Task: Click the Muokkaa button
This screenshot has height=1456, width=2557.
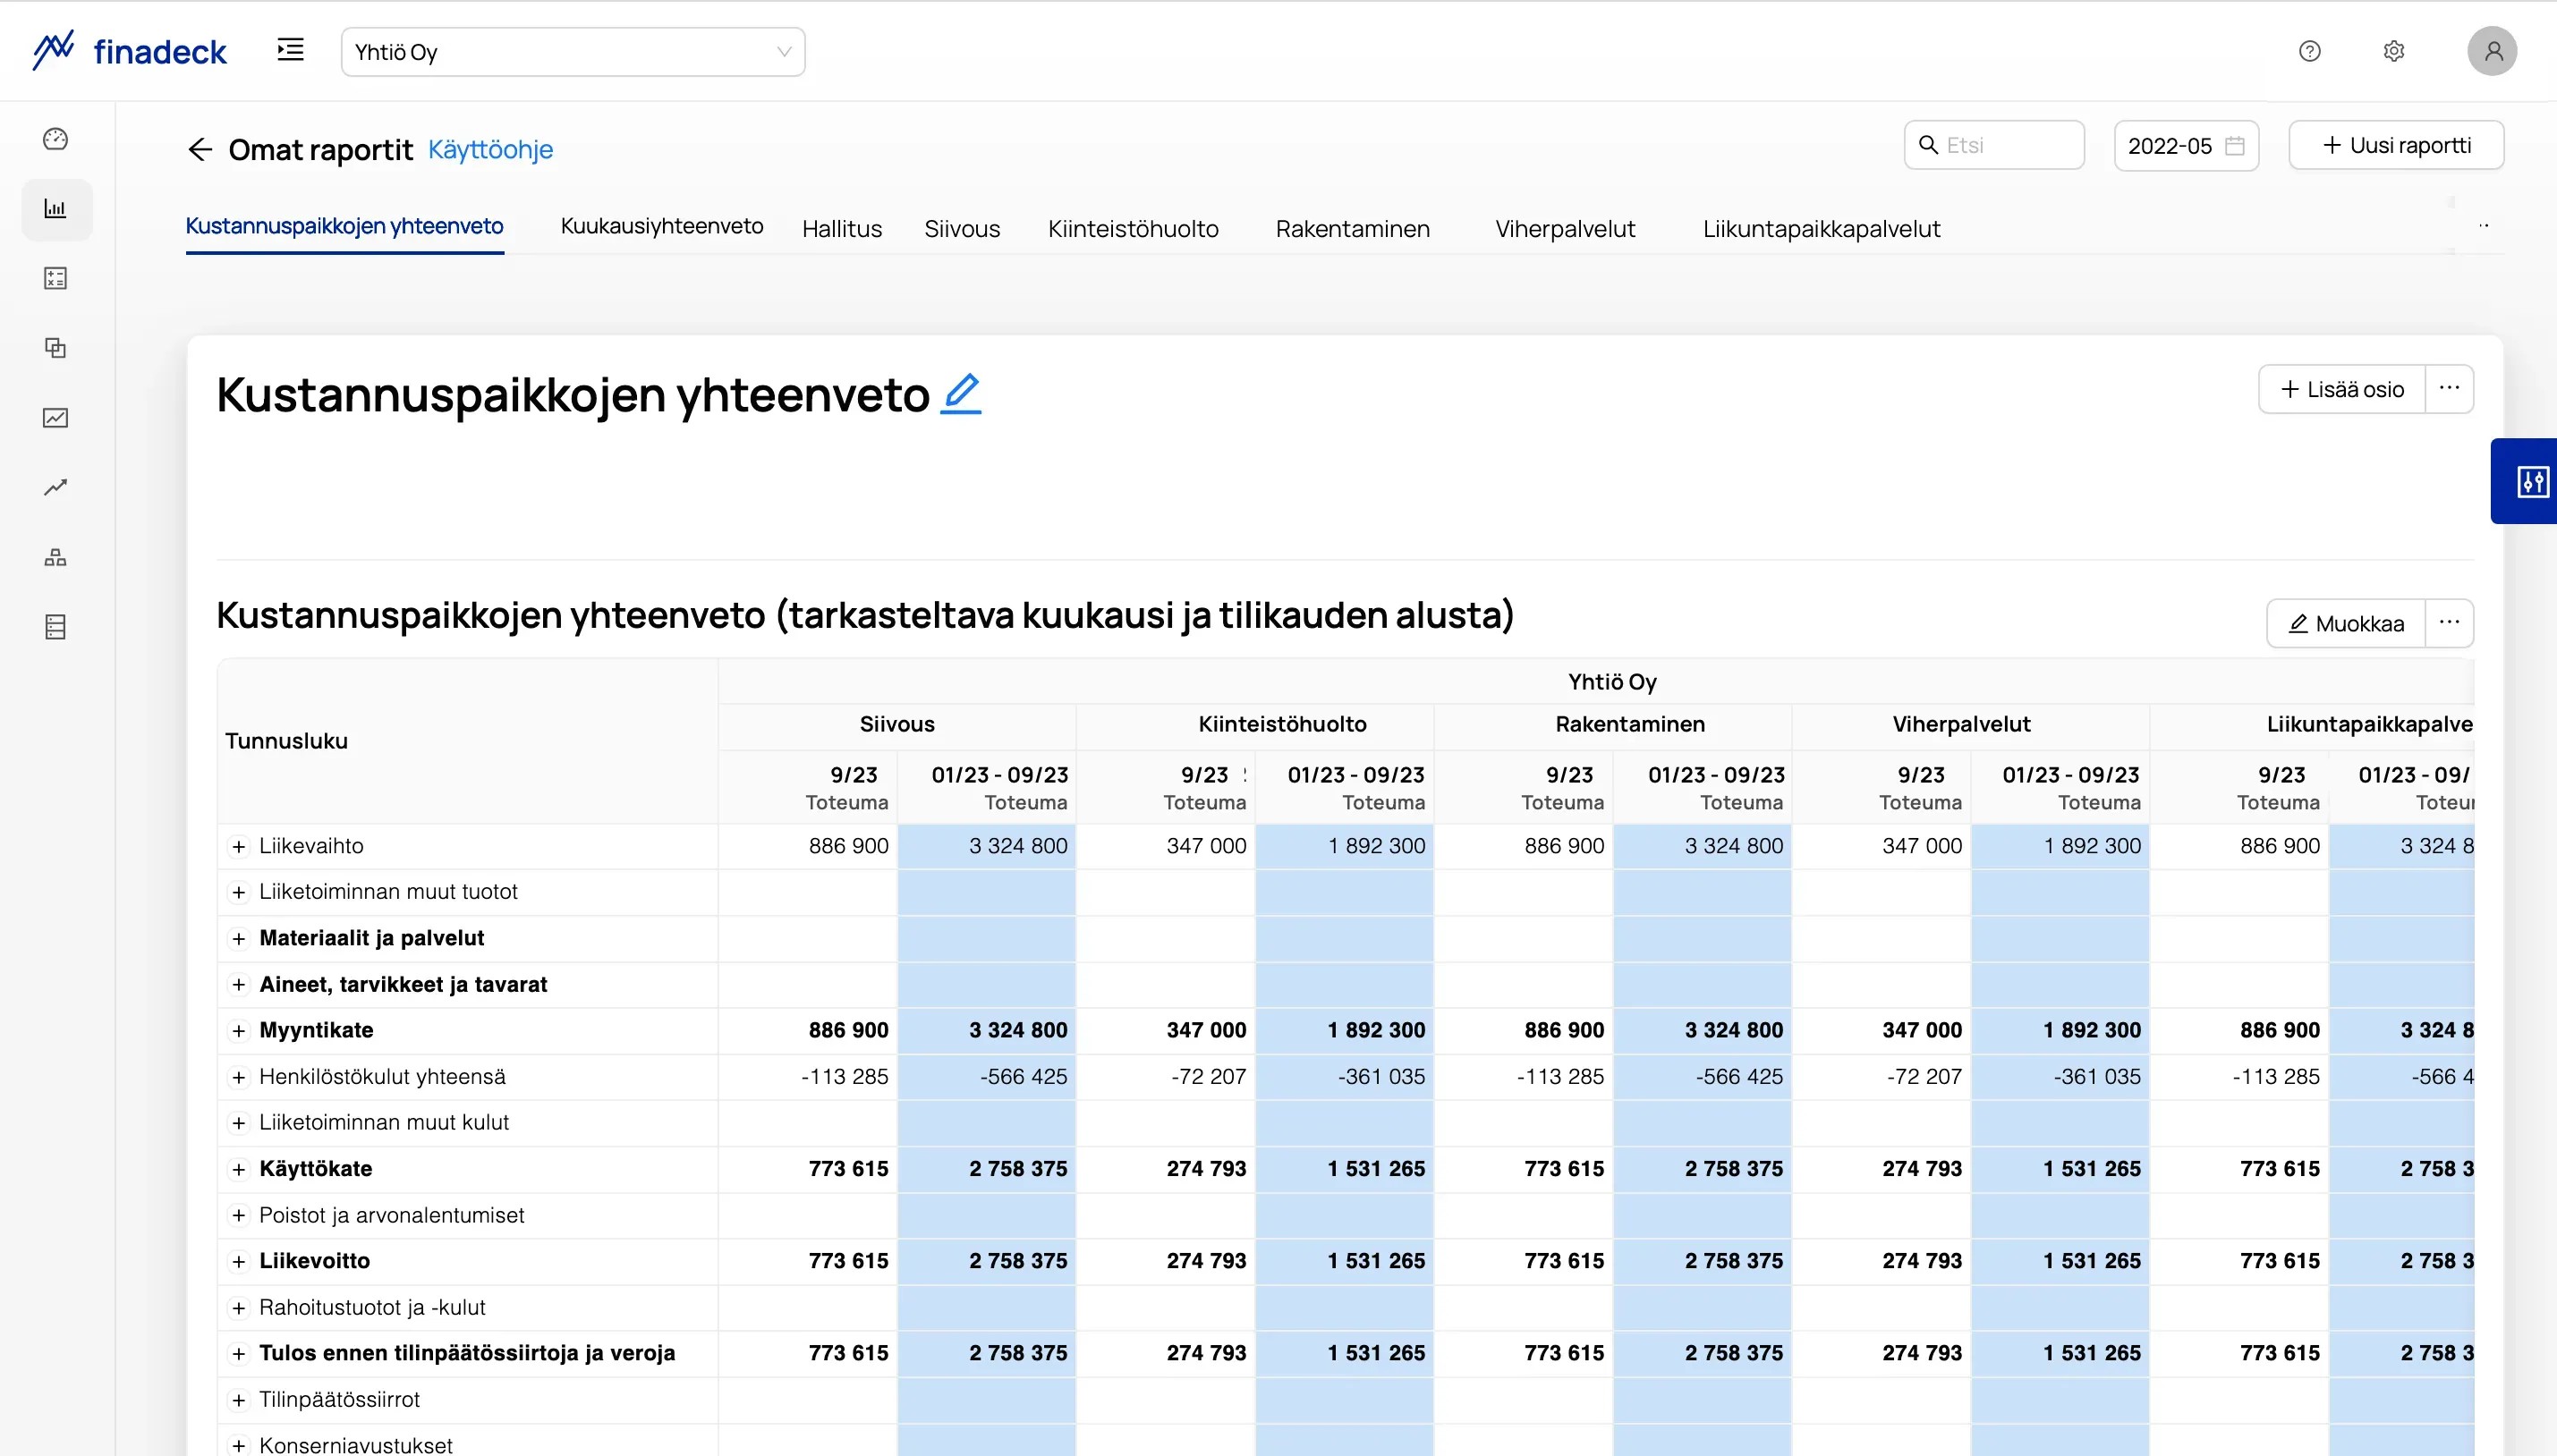Action: click(x=2346, y=624)
